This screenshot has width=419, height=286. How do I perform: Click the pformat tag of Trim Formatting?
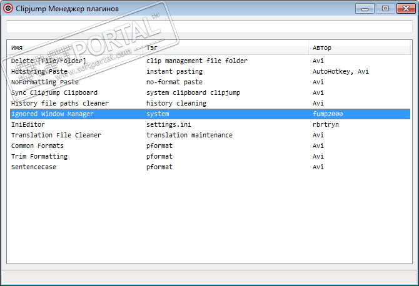coord(159,156)
